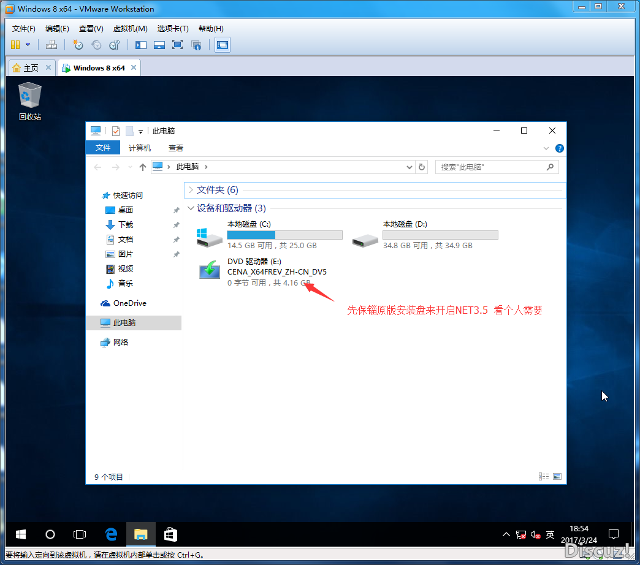Expand the Explorer ribbon with the chevron
This screenshot has height=565, width=640.
(x=546, y=148)
